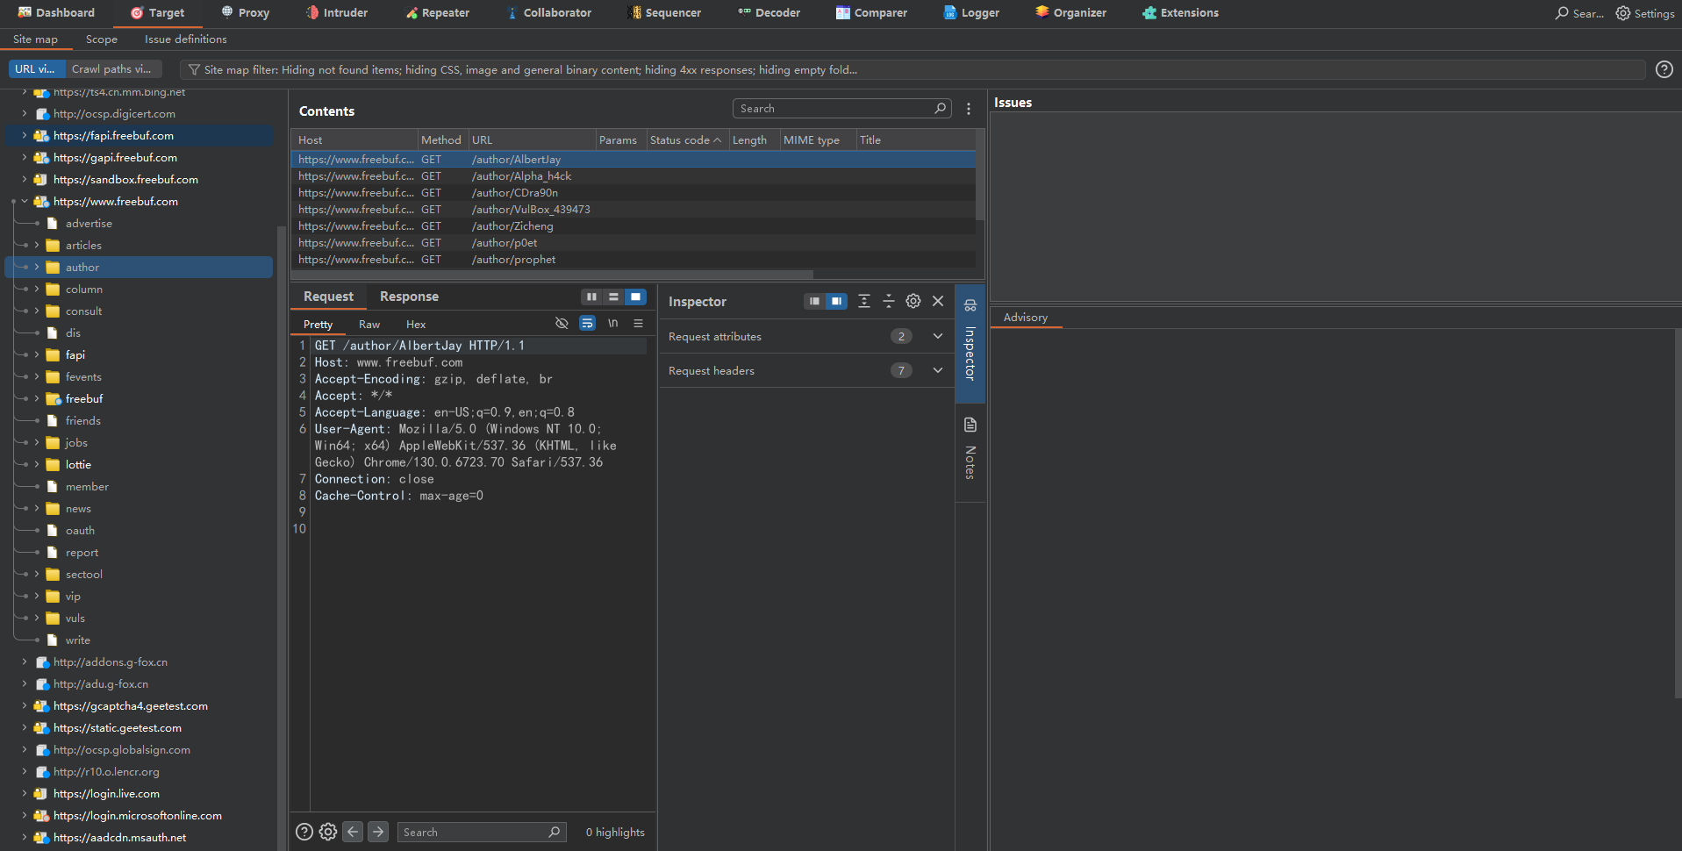The image size is (1682, 851).
Task: Switch to side-by-side request/response layout
Action: pyautogui.click(x=591, y=297)
